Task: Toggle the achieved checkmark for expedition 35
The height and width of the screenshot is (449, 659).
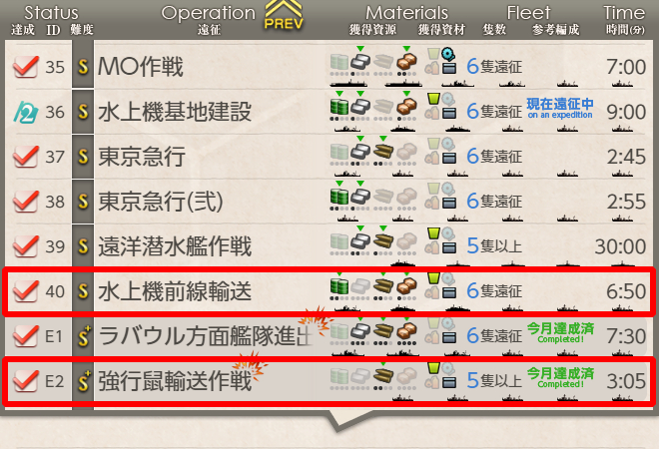Action: pyautogui.click(x=26, y=67)
